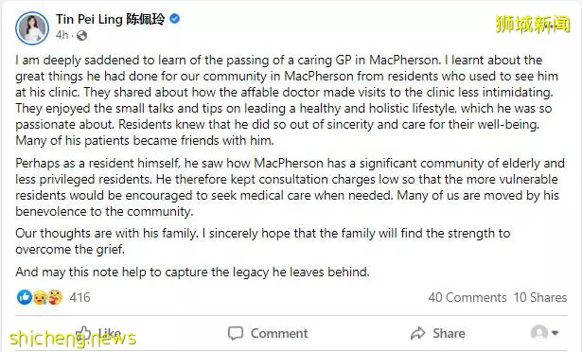
Task: Click the speech bubble comment icon
Action: [236, 333]
